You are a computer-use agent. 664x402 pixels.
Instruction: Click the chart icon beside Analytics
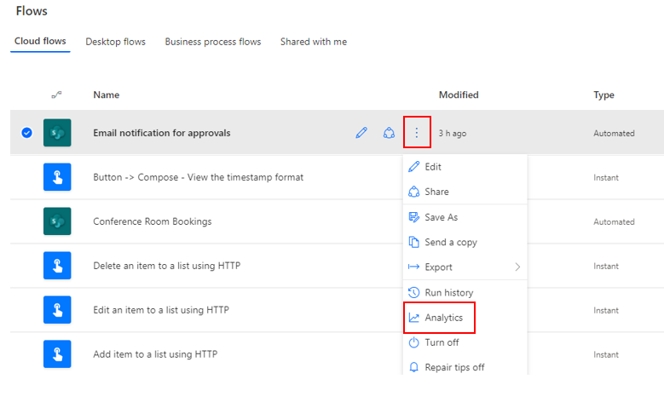tap(413, 318)
